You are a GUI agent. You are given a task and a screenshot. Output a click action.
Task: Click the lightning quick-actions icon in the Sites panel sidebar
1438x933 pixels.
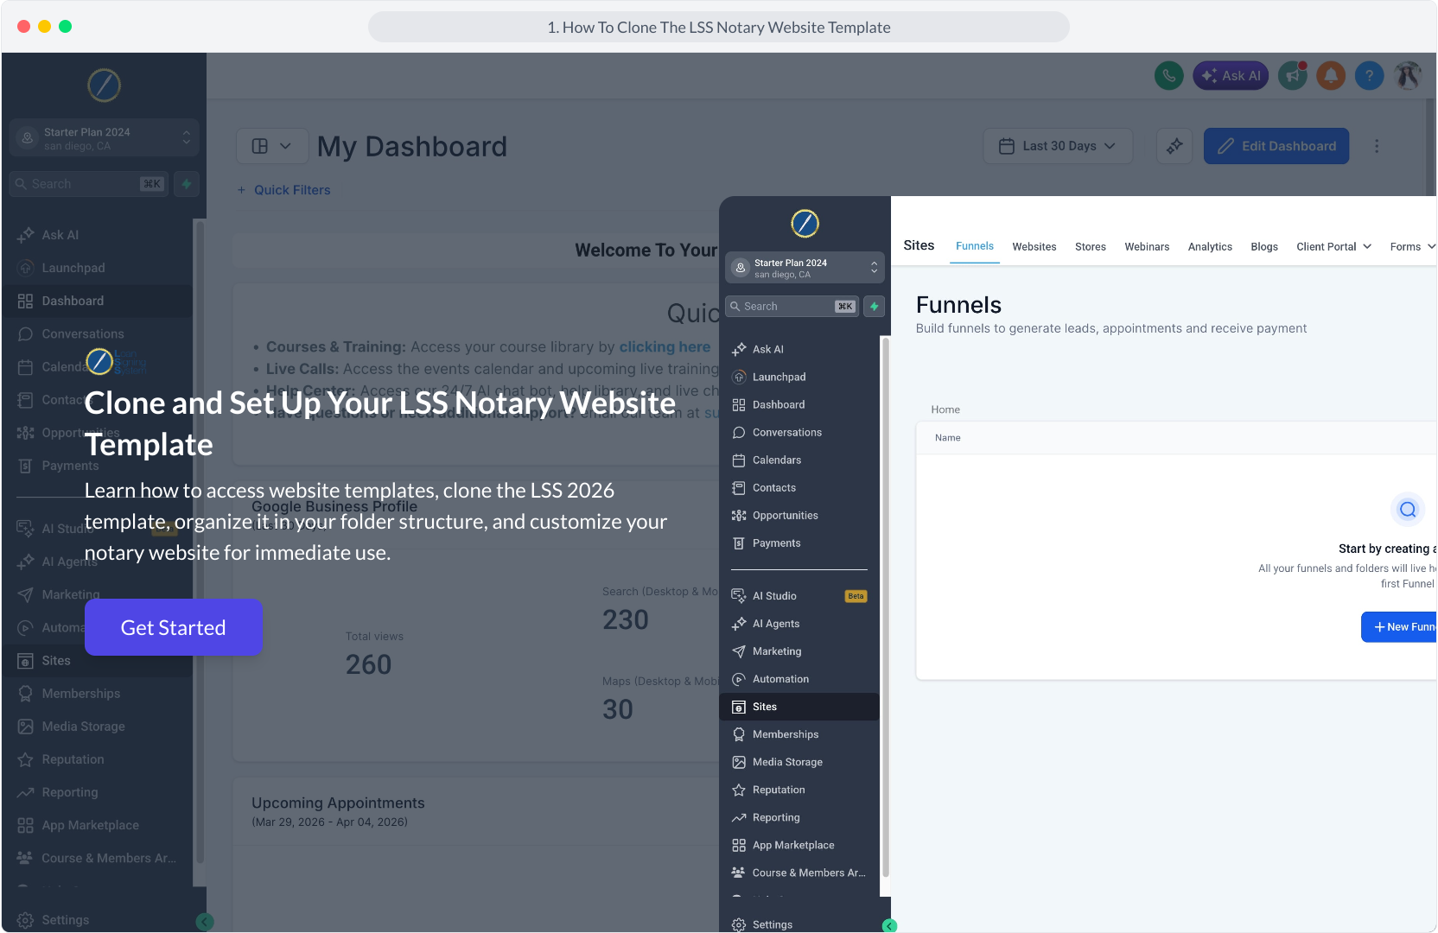874,307
